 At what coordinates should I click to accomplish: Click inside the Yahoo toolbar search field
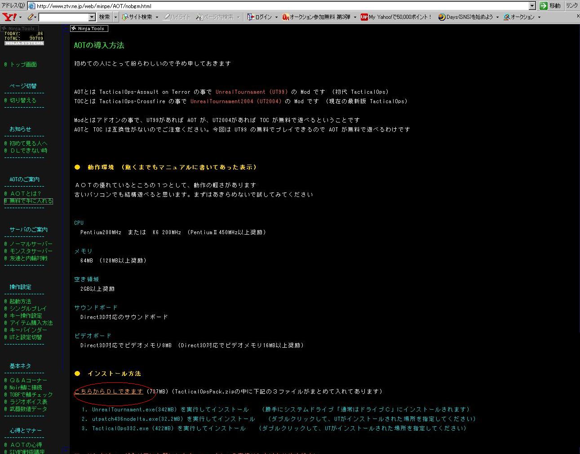tap(64, 17)
